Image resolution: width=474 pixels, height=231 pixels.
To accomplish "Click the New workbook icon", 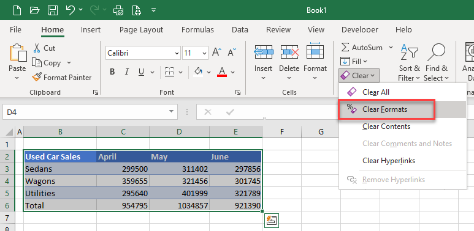I will point(17,10).
